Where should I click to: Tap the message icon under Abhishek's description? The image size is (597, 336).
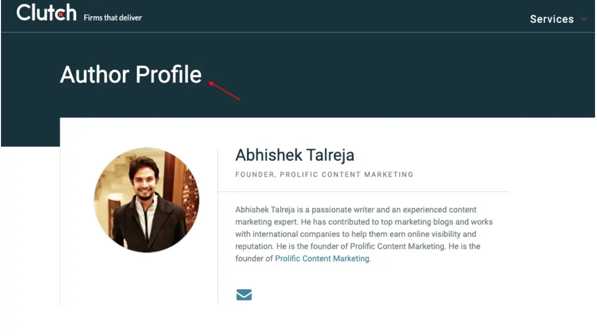[x=243, y=294]
